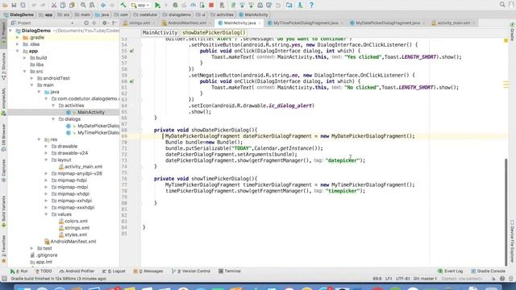The image size is (516, 290).
Task: Click the Synchronize toolbar icon
Action: [x=23, y=5]
